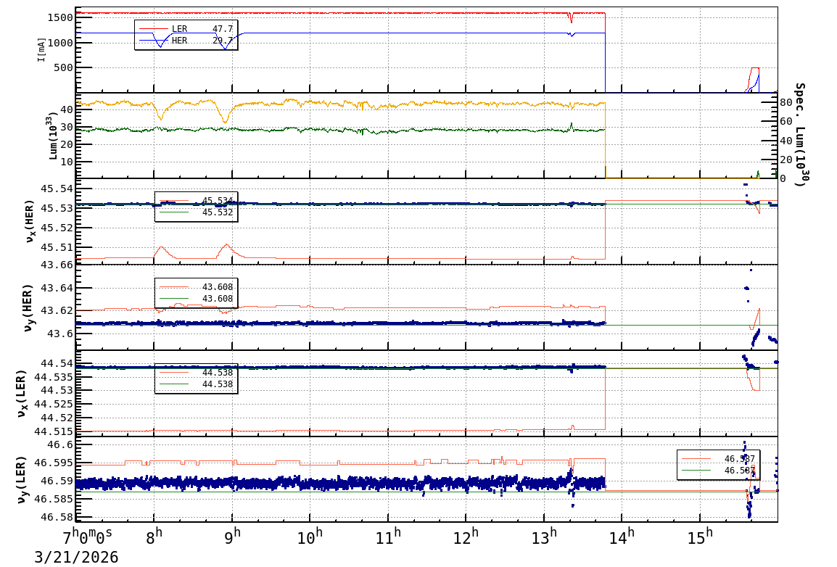
Task: Click the νx(LER) legend box showing 44.538
Action: (196, 378)
